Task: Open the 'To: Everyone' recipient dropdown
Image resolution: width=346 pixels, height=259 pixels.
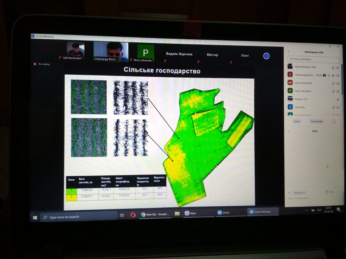Action: click(299, 193)
